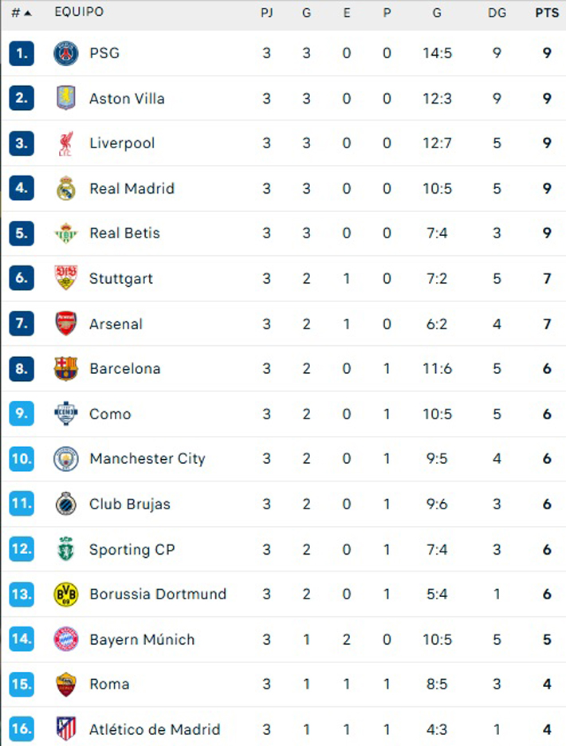The height and width of the screenshot is (746, 566).
Task: Click the EQUIPO column header
Action: 79,12
